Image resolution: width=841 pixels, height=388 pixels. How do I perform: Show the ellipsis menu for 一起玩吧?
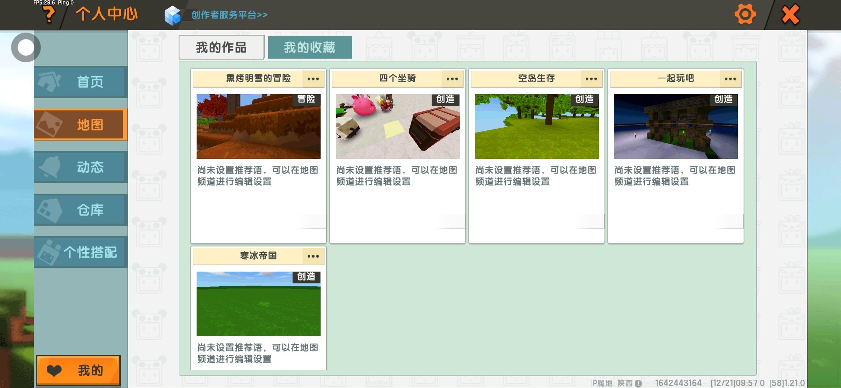(x=730, y=79)
